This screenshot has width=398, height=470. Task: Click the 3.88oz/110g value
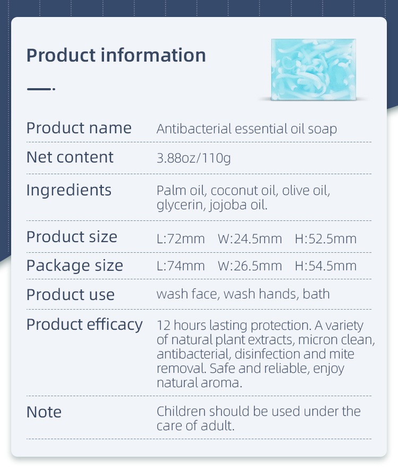click(x=194, y=158)
